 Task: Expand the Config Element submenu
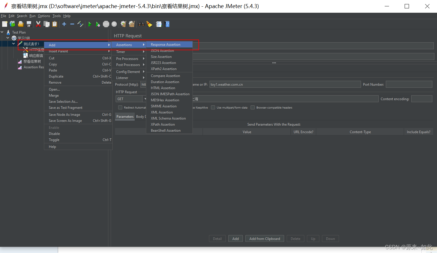point(129,72)
